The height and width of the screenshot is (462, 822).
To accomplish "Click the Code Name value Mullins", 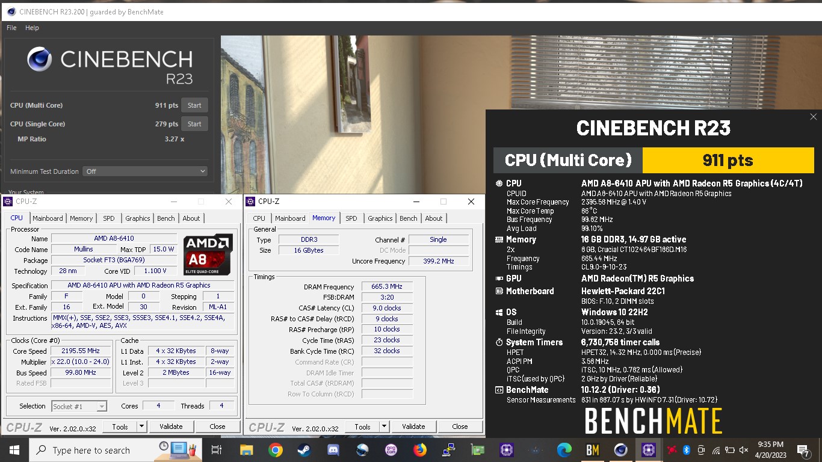I will coord(84,250).
